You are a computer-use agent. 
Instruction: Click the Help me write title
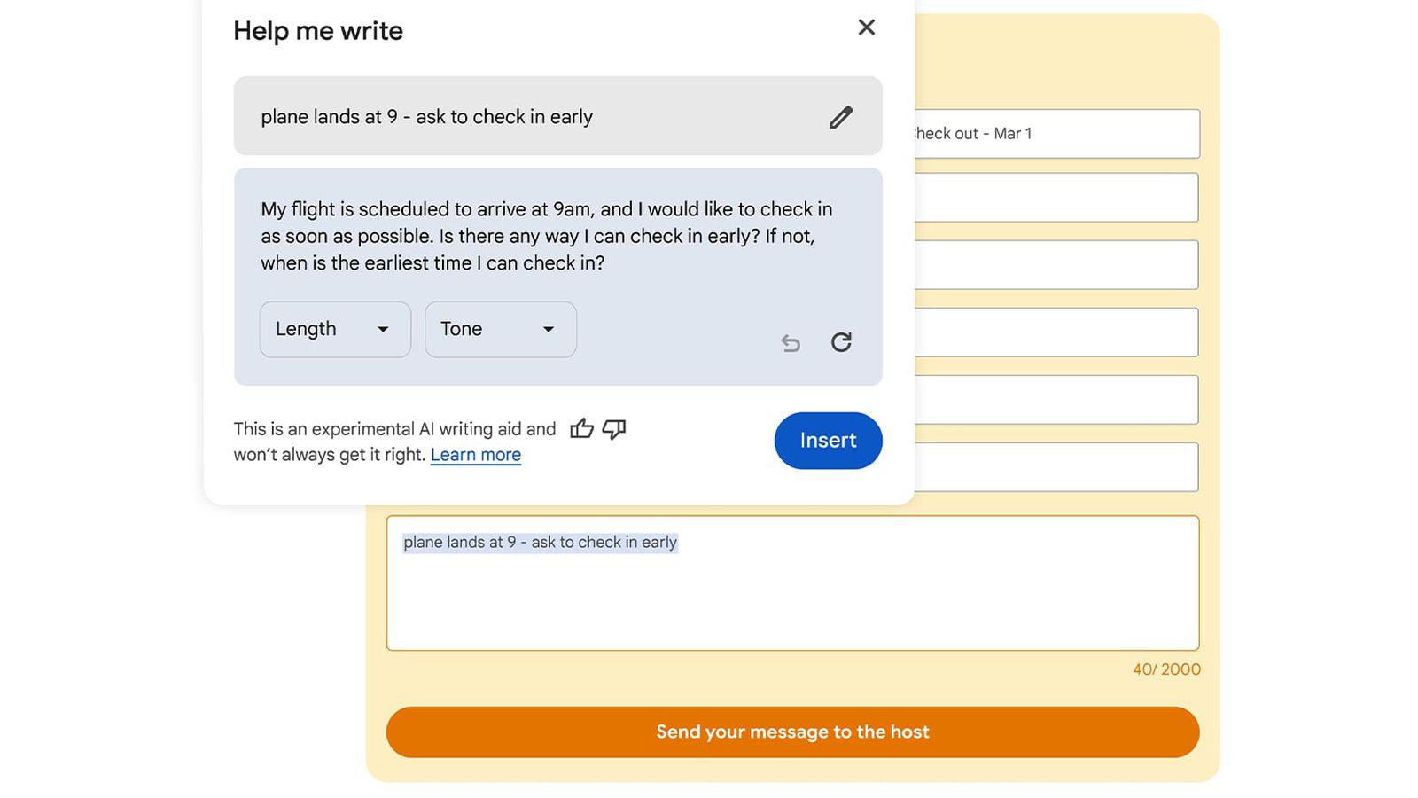click(x=317, y=30)
